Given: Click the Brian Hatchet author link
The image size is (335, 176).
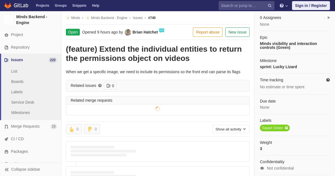Looking at the screenshot, I should 145,32.
